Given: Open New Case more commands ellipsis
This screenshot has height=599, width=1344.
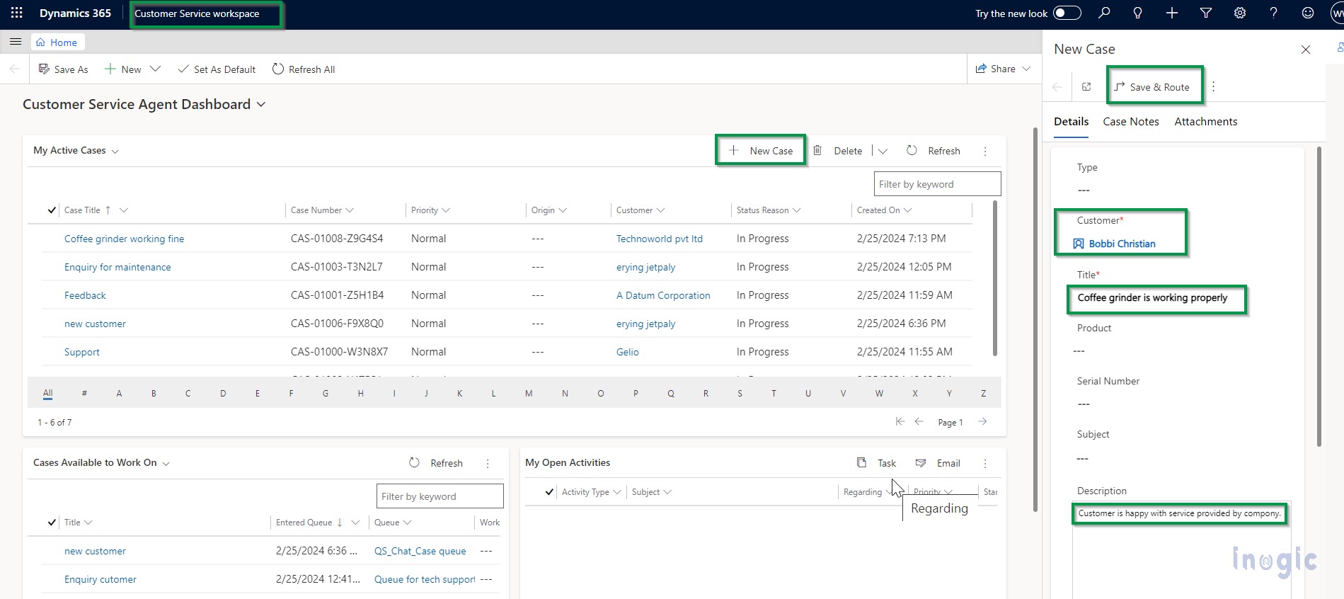Looking at the screenshot, I should [1214, 86].
